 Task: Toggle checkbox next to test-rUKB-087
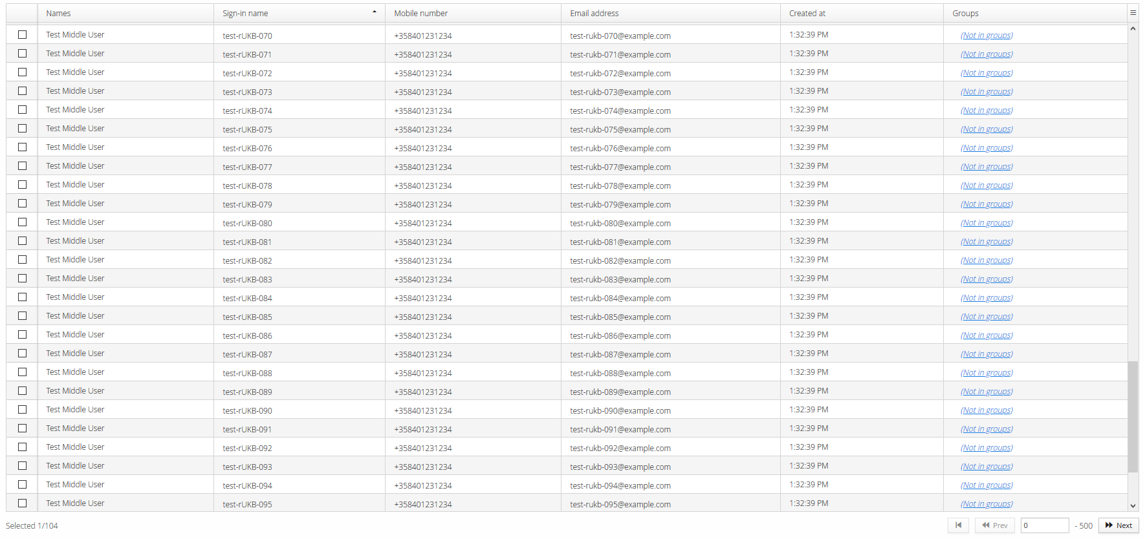(x=23, y=354)
